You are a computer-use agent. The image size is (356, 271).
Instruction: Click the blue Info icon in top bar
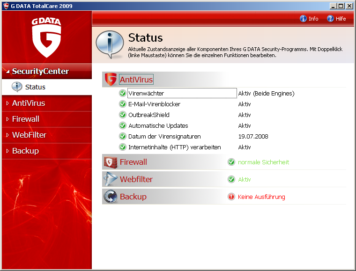[x=303, y=19]
